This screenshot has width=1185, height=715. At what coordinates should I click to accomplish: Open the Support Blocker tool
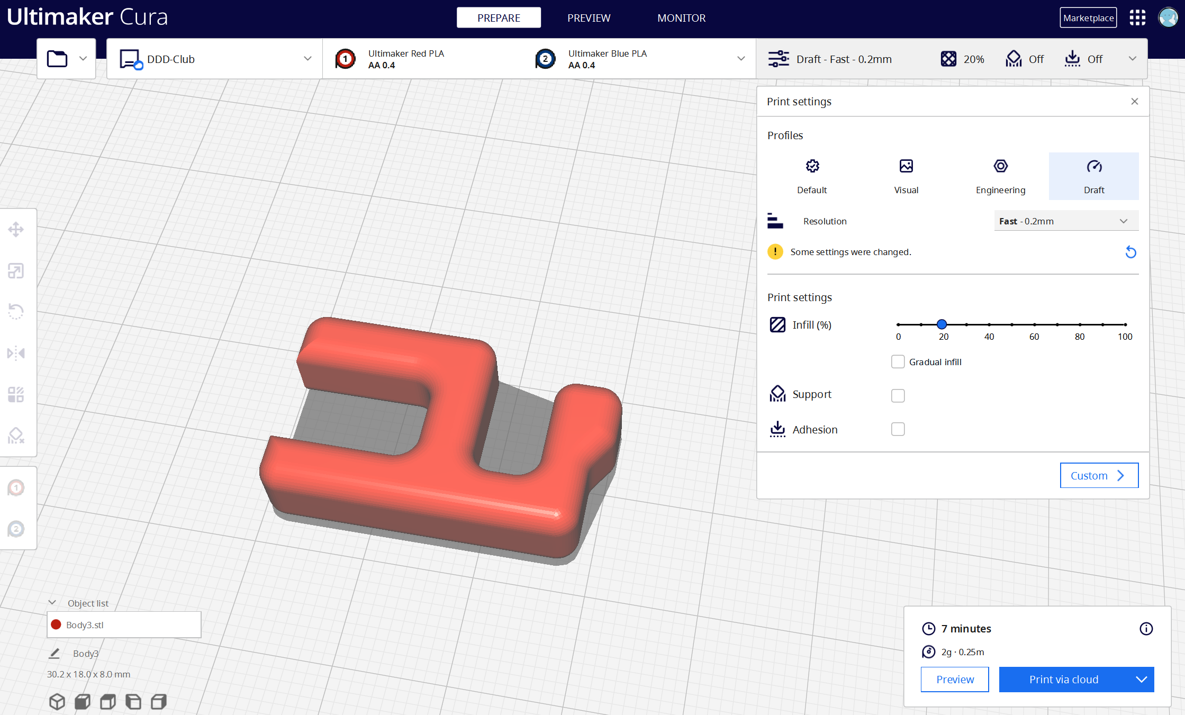click(x=16, y=436)
